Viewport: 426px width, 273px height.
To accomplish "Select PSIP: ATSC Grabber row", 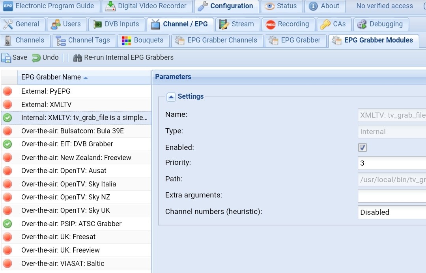I will [x=76, y=224].
